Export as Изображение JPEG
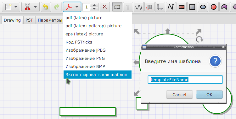This screenshot has height=119, width=236. [x=98, y=50]
